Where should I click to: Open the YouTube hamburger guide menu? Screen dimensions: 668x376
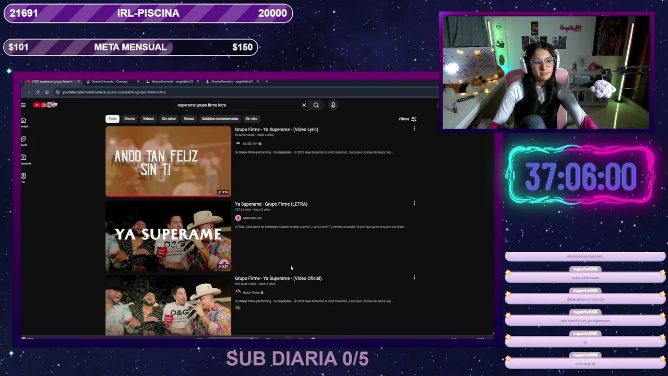pos(23,105)
